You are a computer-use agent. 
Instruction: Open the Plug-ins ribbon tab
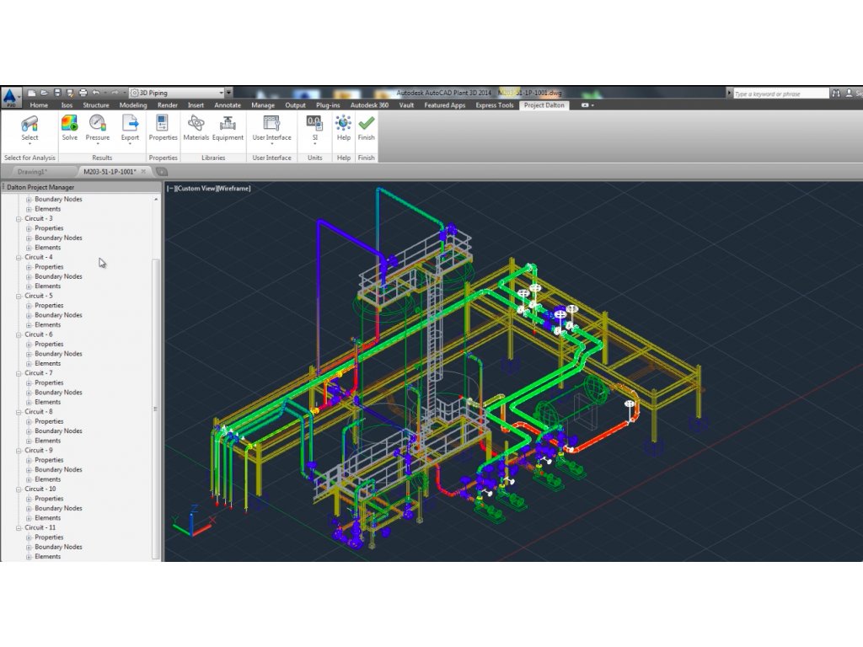(328, 105)
